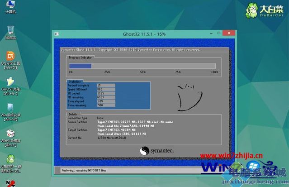
Task: Click the MB remaining value 6163
Action: click(x=106, y=97)
